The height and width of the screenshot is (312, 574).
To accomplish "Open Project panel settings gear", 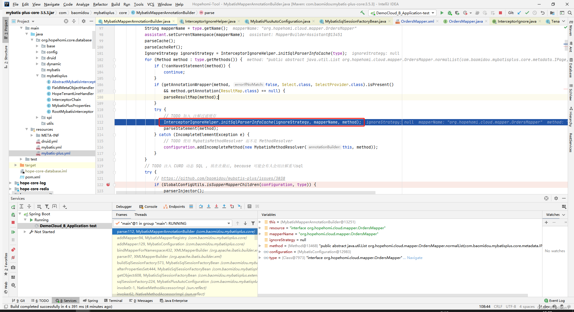I will (84, 21).
